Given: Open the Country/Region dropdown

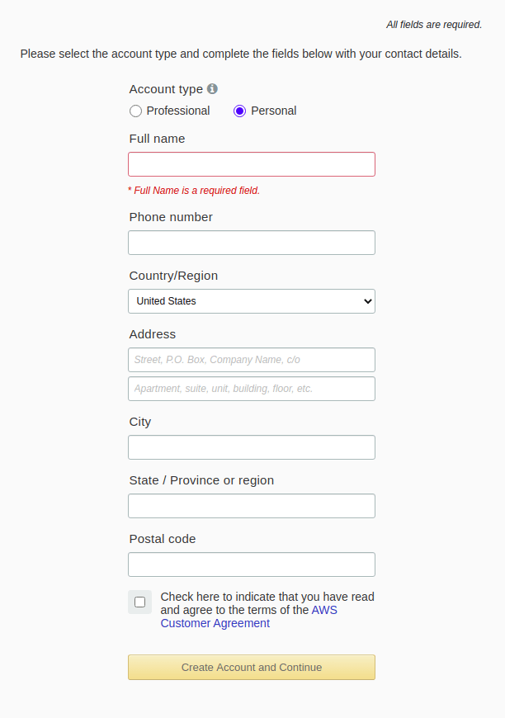Looking at the screenshot, I should click(252, 301).
